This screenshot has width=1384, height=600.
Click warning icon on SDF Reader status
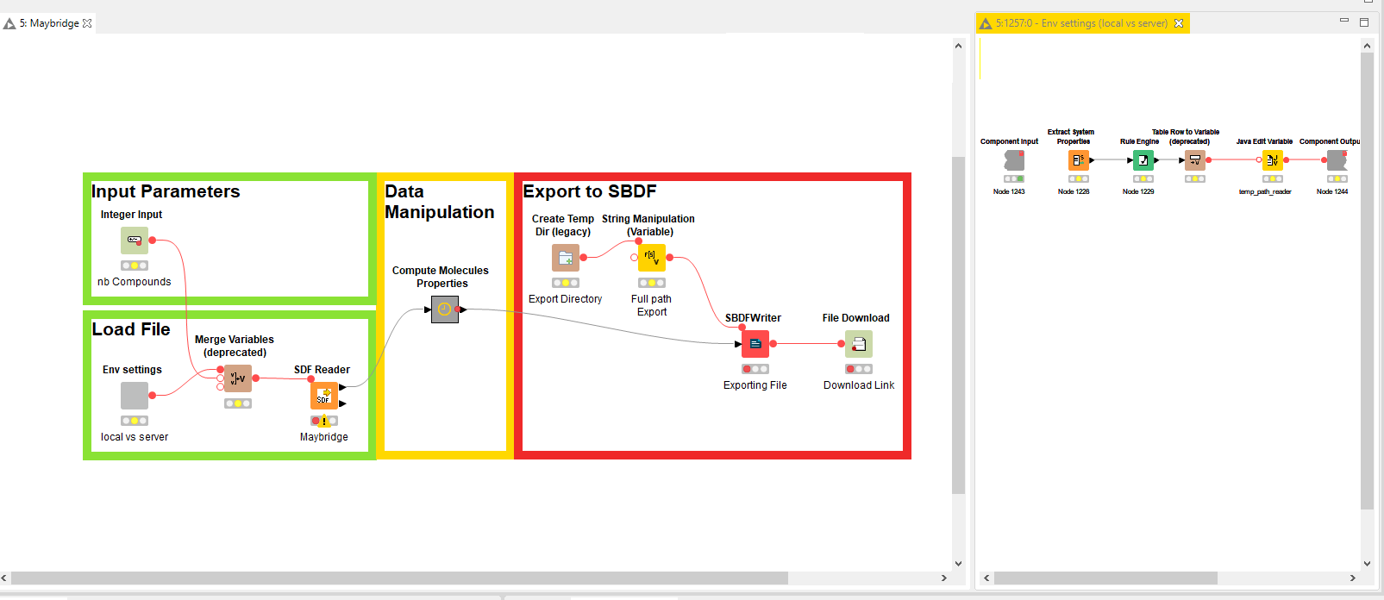point(325,422)
